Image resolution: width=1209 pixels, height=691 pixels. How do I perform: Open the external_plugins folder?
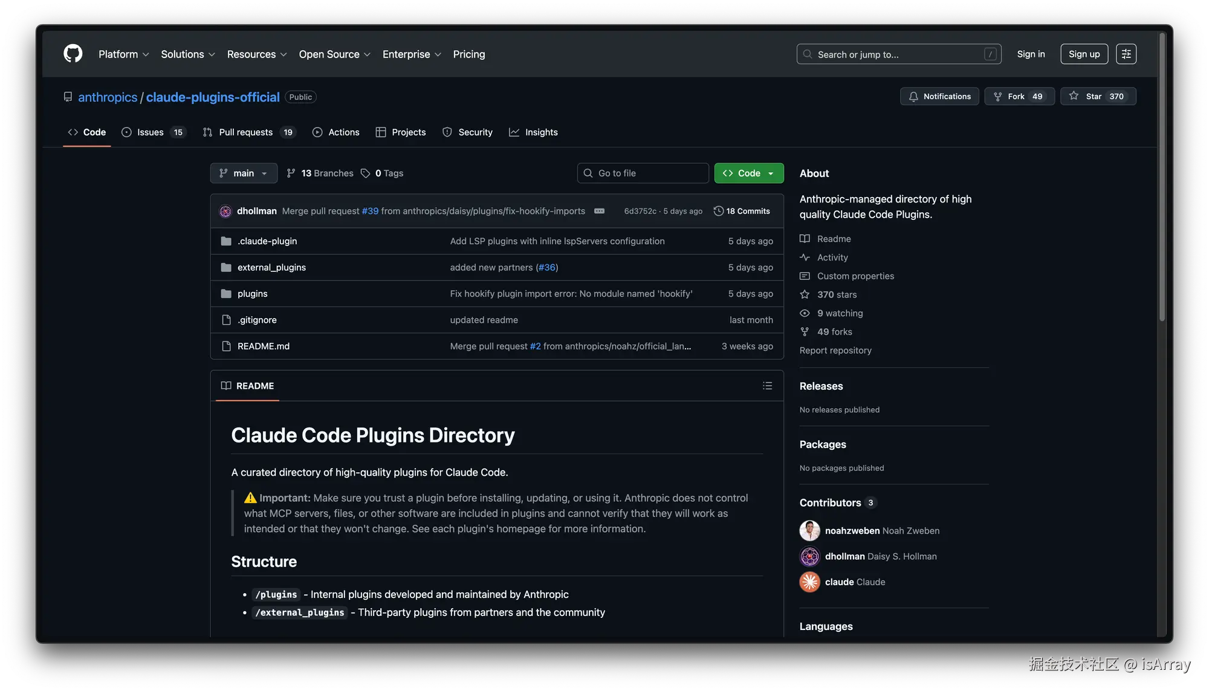[271, 267]
